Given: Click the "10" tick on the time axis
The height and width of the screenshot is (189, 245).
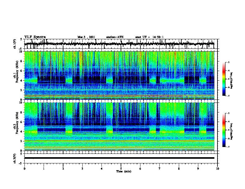Looking at the screenshot, I should [x=217, y=169].
